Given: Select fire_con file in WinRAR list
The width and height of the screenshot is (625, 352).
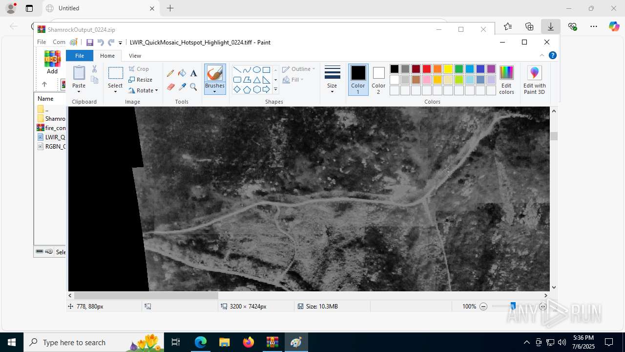Looking at the screenshot, I should [x=51, y=128].
